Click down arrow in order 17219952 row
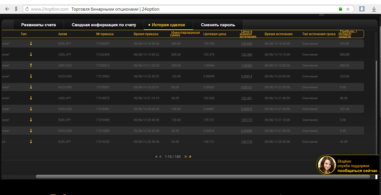Screen dimensions: 381x195 coord(31,76)
